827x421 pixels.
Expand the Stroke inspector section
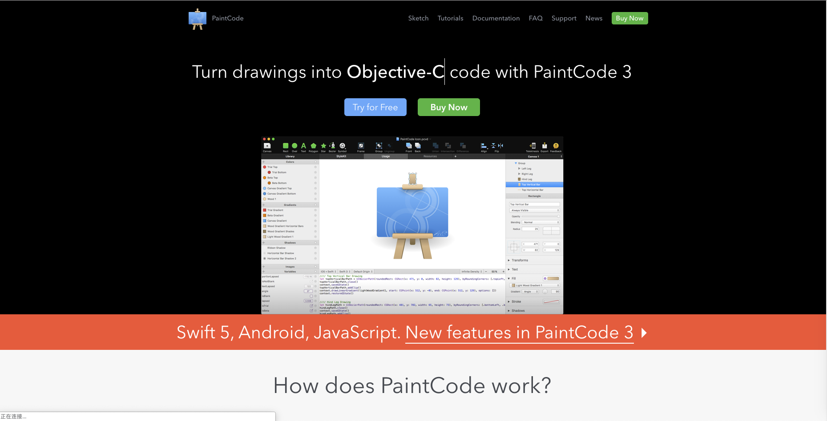click(x=508, y=302)
